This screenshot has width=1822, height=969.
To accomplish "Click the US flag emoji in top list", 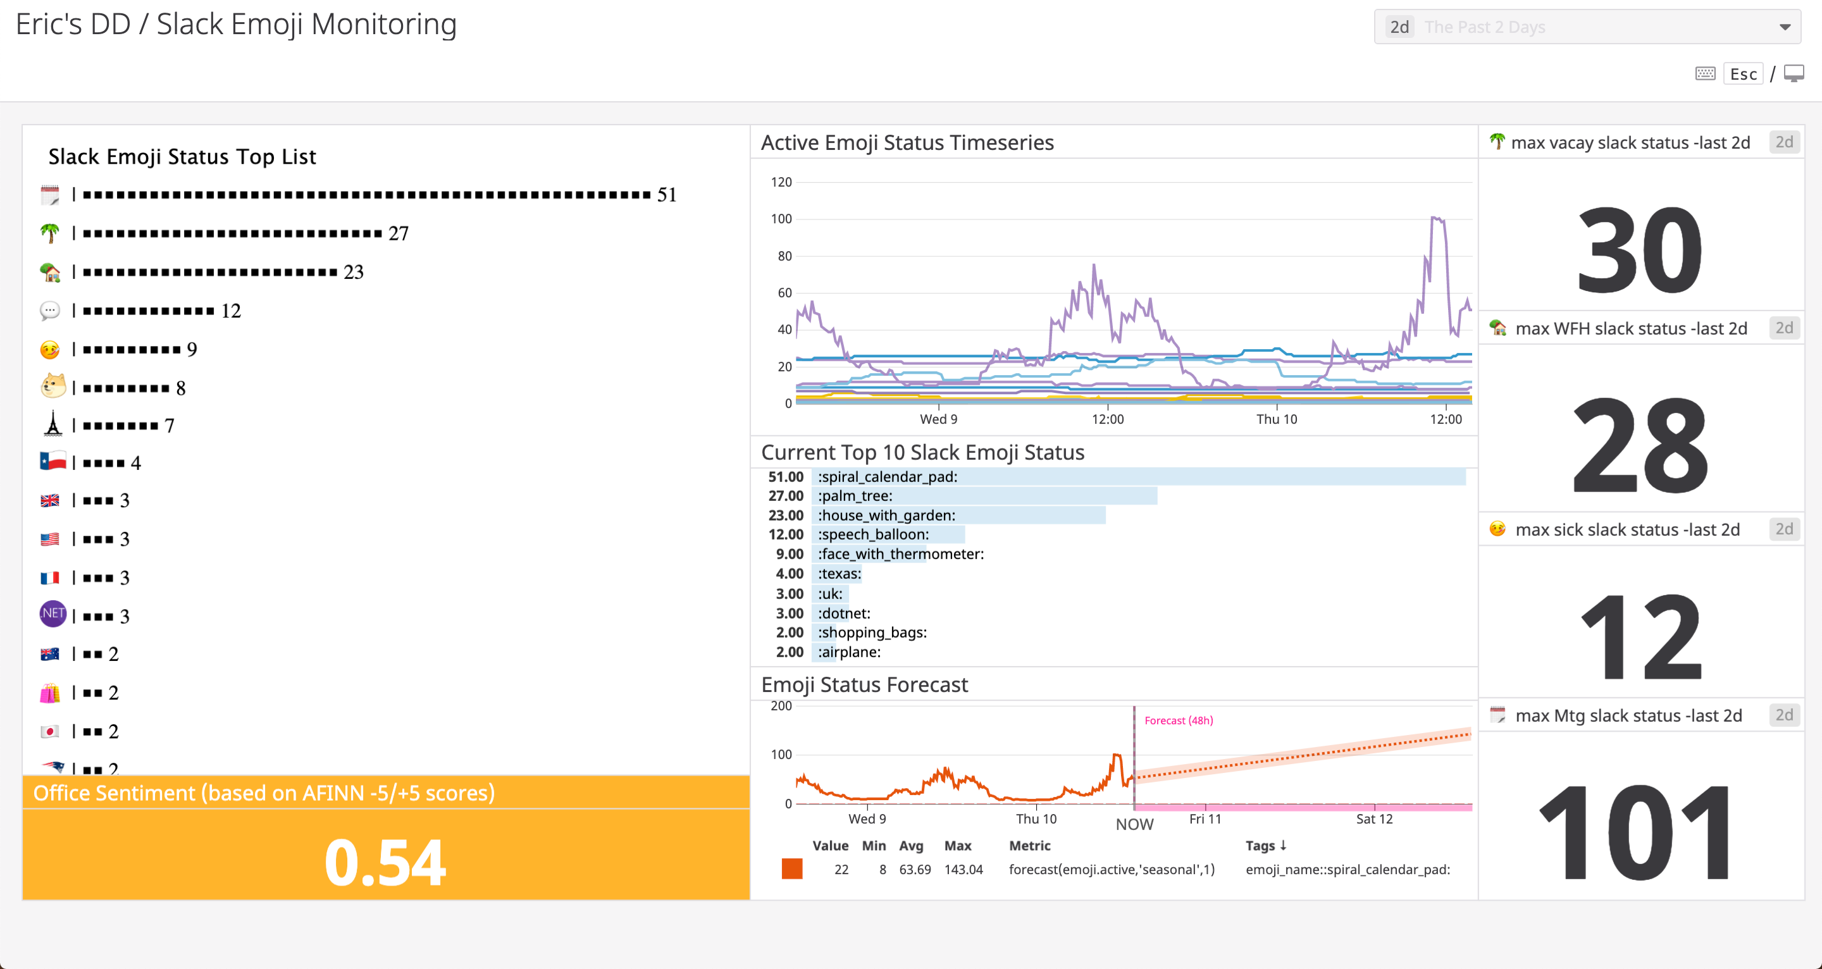I will 50,539.
